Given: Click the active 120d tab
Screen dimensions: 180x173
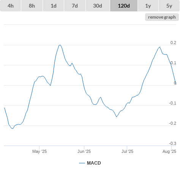Looking at the screenshot, I should pos(124,6).
